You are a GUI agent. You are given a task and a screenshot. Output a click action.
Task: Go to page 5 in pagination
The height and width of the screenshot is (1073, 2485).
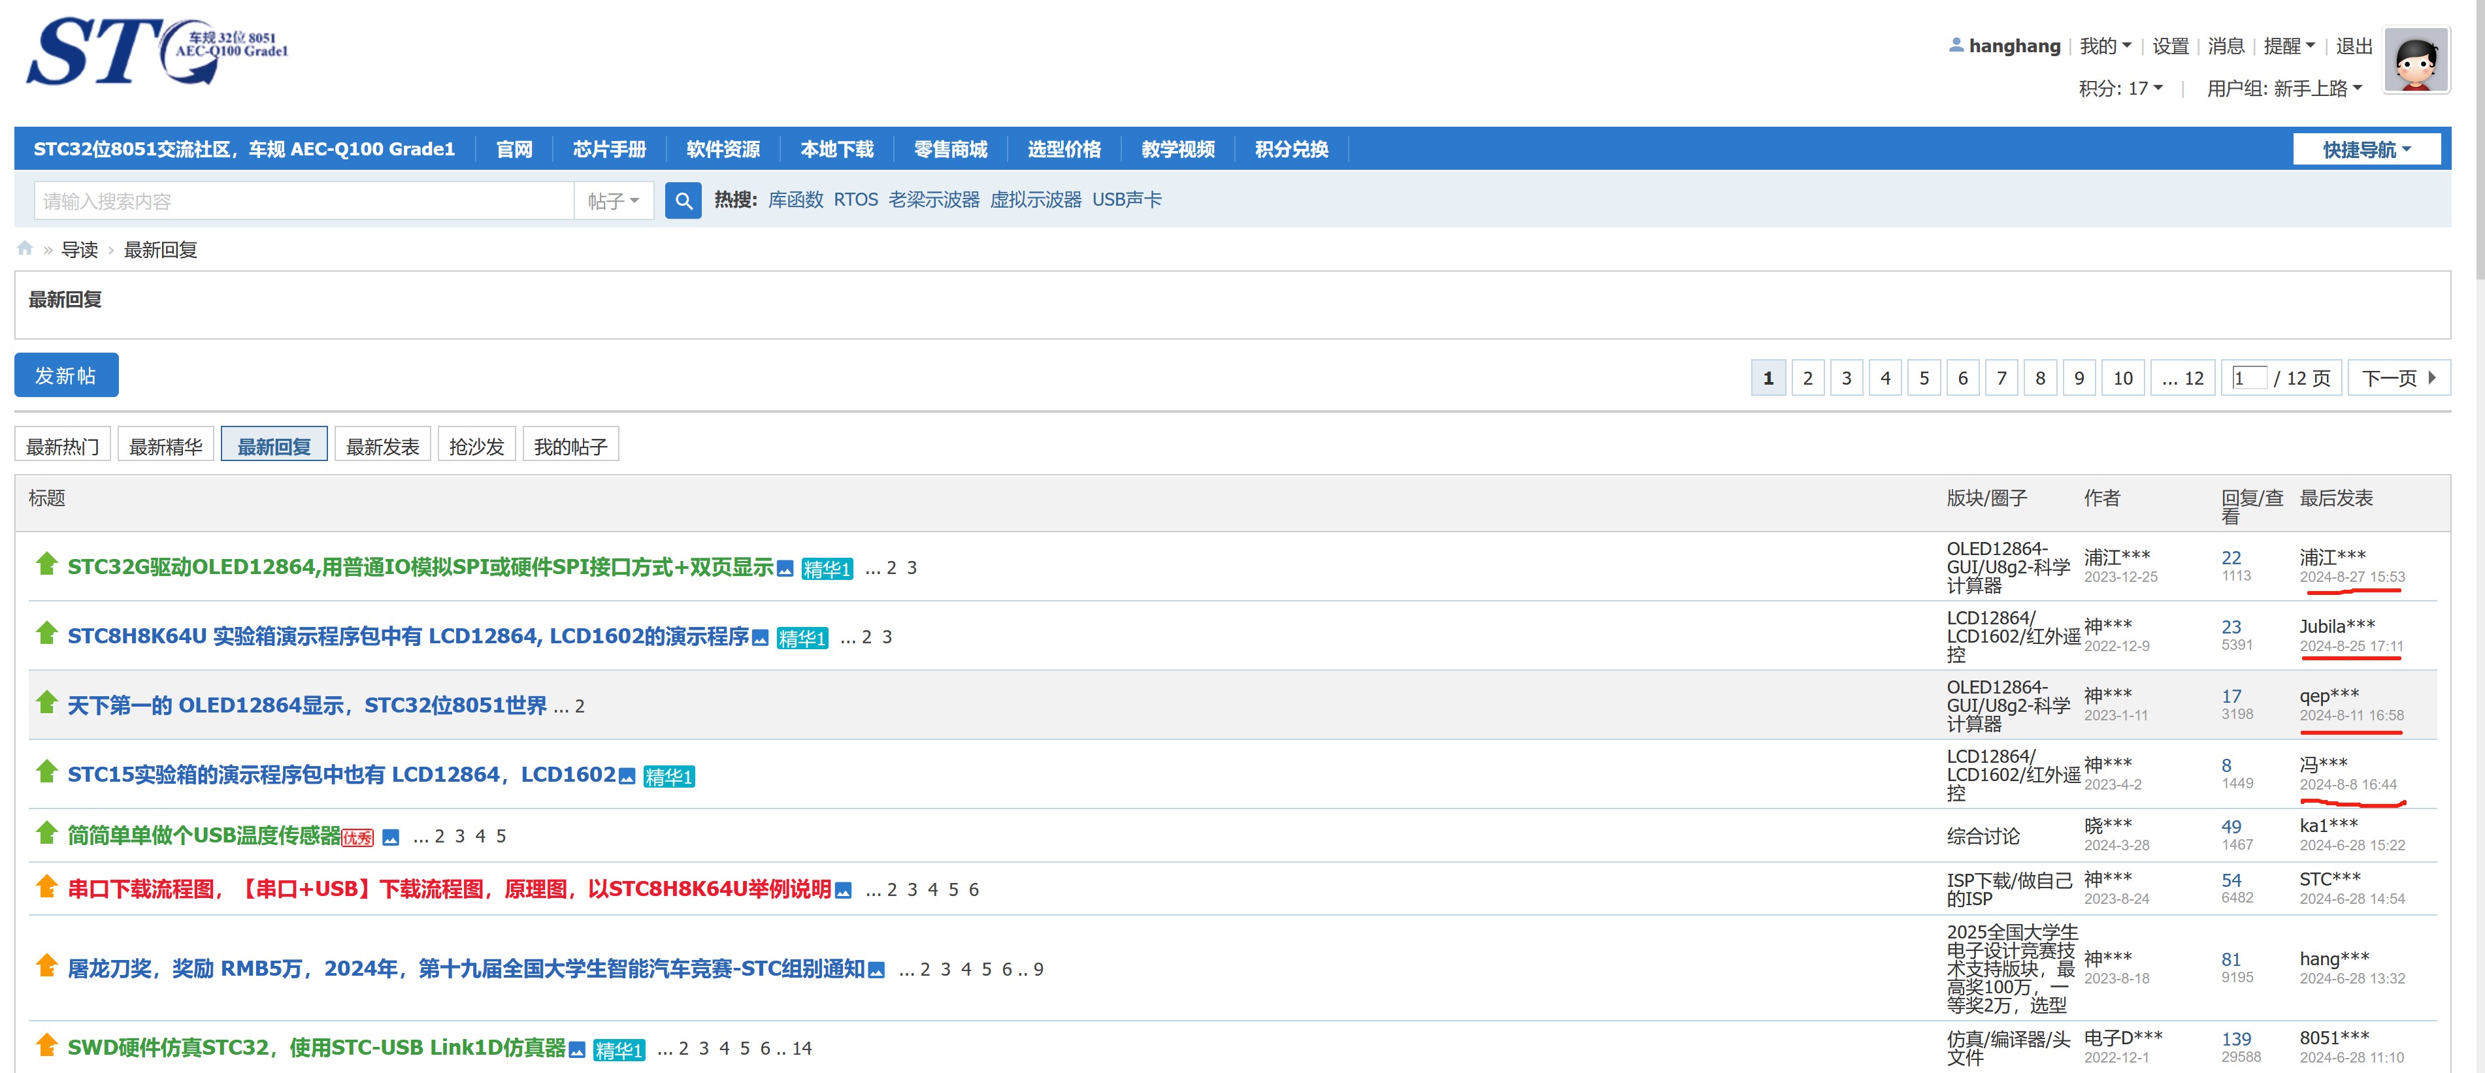point(1924,378)
